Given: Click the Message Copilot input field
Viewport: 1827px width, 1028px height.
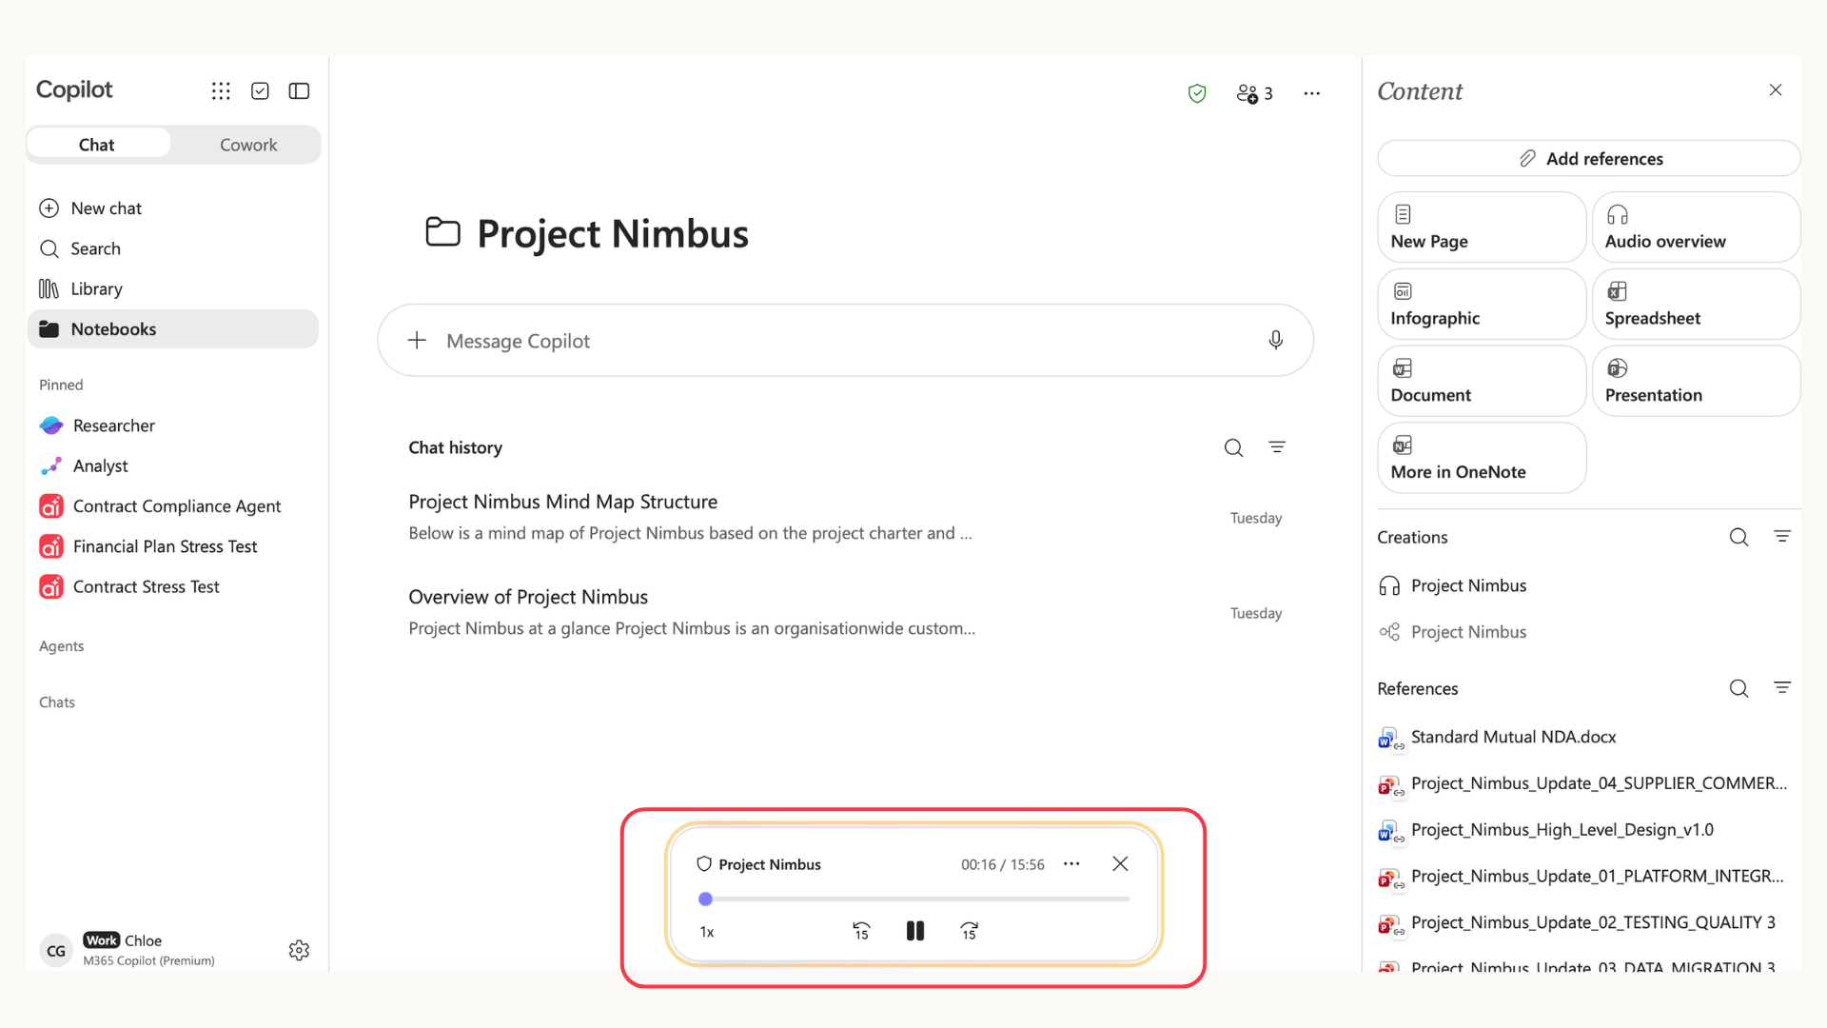Looking at the screenshot, I should [x=845, y=340].
